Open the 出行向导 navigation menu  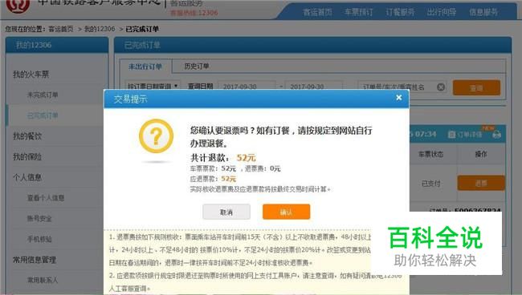(x=442, y=12)
